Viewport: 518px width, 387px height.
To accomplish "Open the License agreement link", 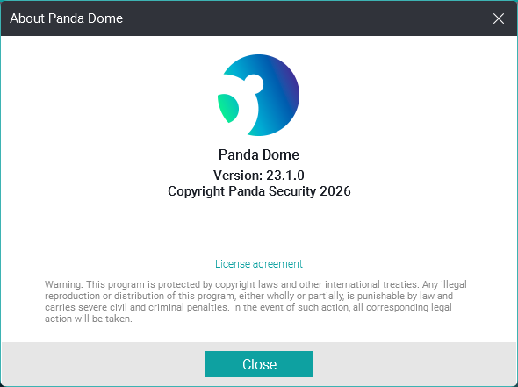I will pos(259,264).
